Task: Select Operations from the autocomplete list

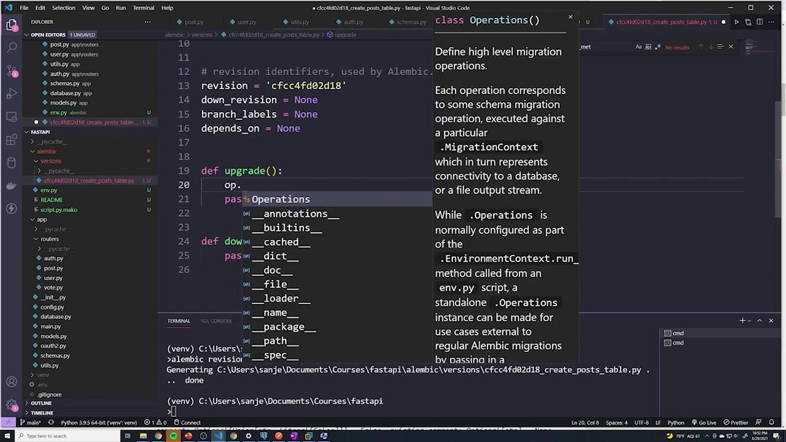Action: [280, 200]
